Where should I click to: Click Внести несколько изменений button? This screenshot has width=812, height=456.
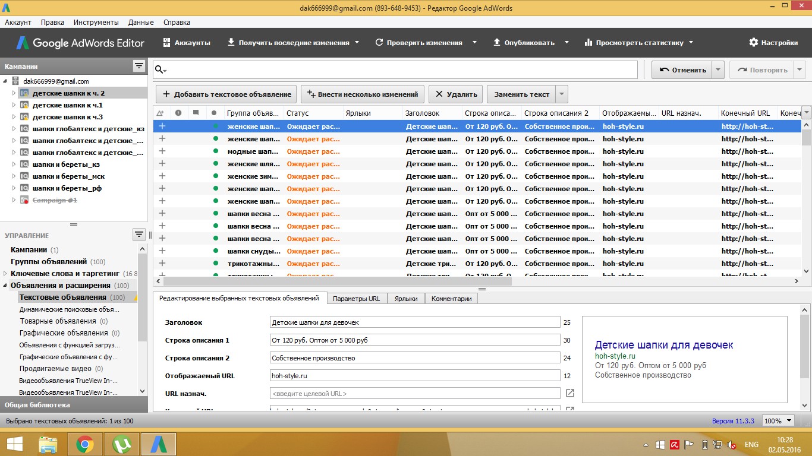pos(363,94)
